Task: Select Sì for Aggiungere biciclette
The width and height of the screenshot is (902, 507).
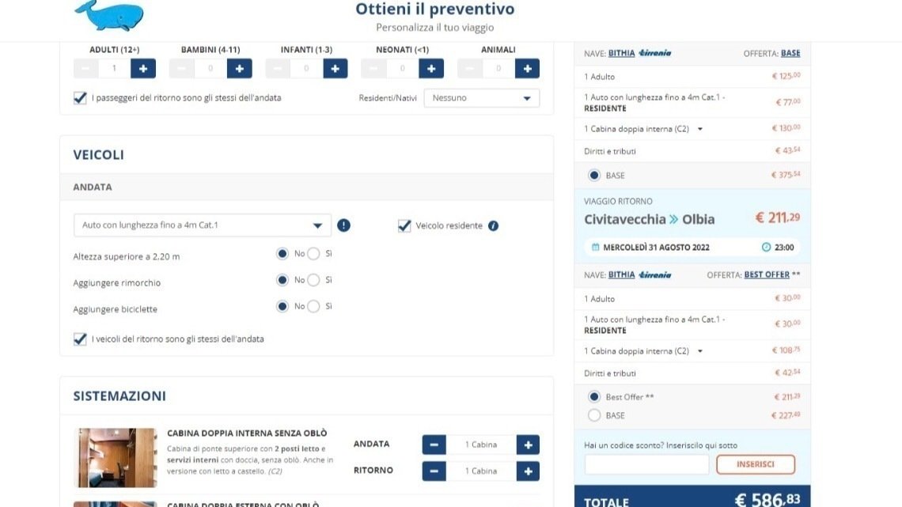Action: pyautogui.click(x=313, y=305)
